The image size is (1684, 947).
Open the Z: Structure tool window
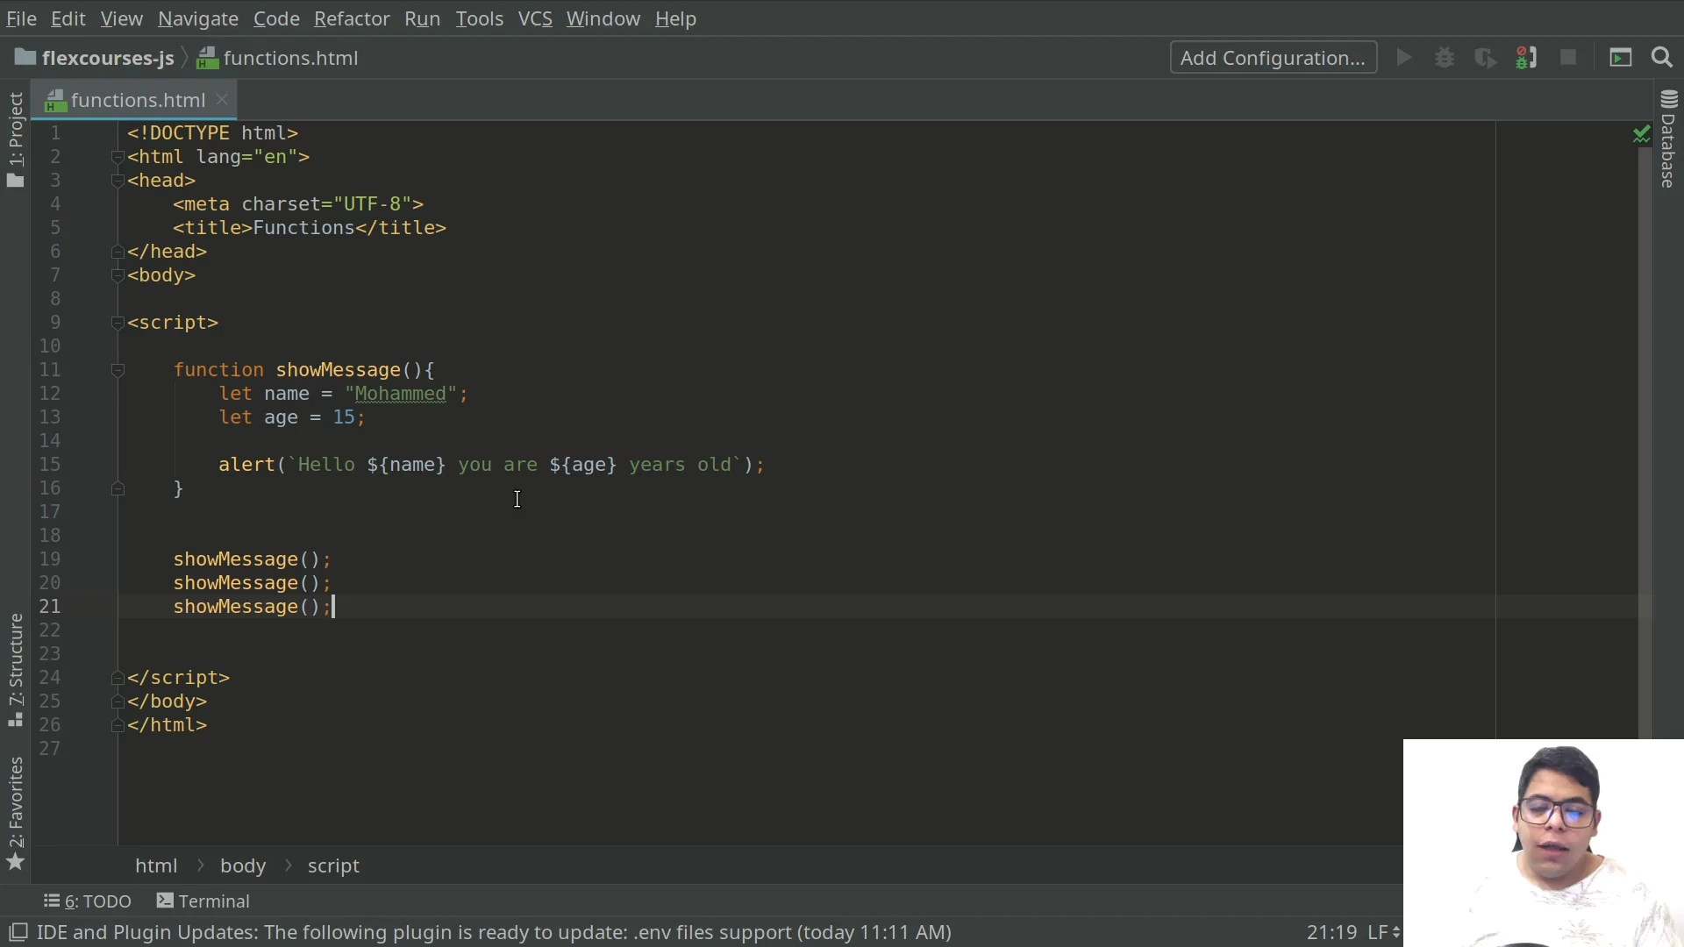(16, 671)
